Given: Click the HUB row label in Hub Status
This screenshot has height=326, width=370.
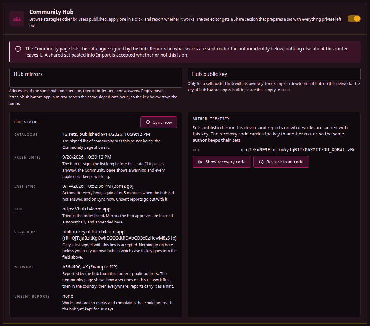Looking at the screenshot, I should click(18, 209).
